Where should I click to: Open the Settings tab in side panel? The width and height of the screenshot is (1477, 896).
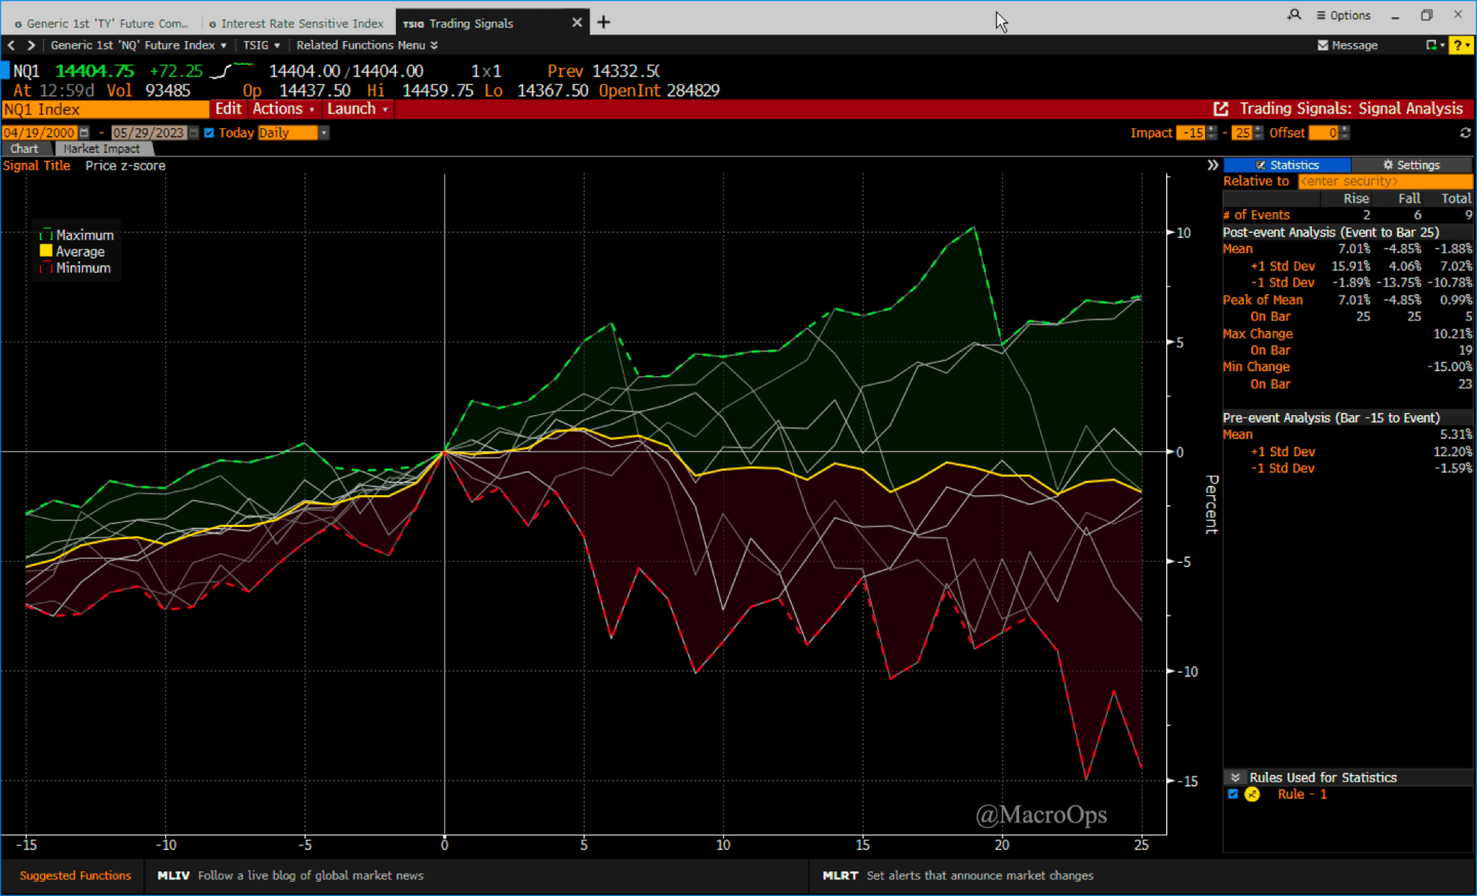coord(1411,165)
